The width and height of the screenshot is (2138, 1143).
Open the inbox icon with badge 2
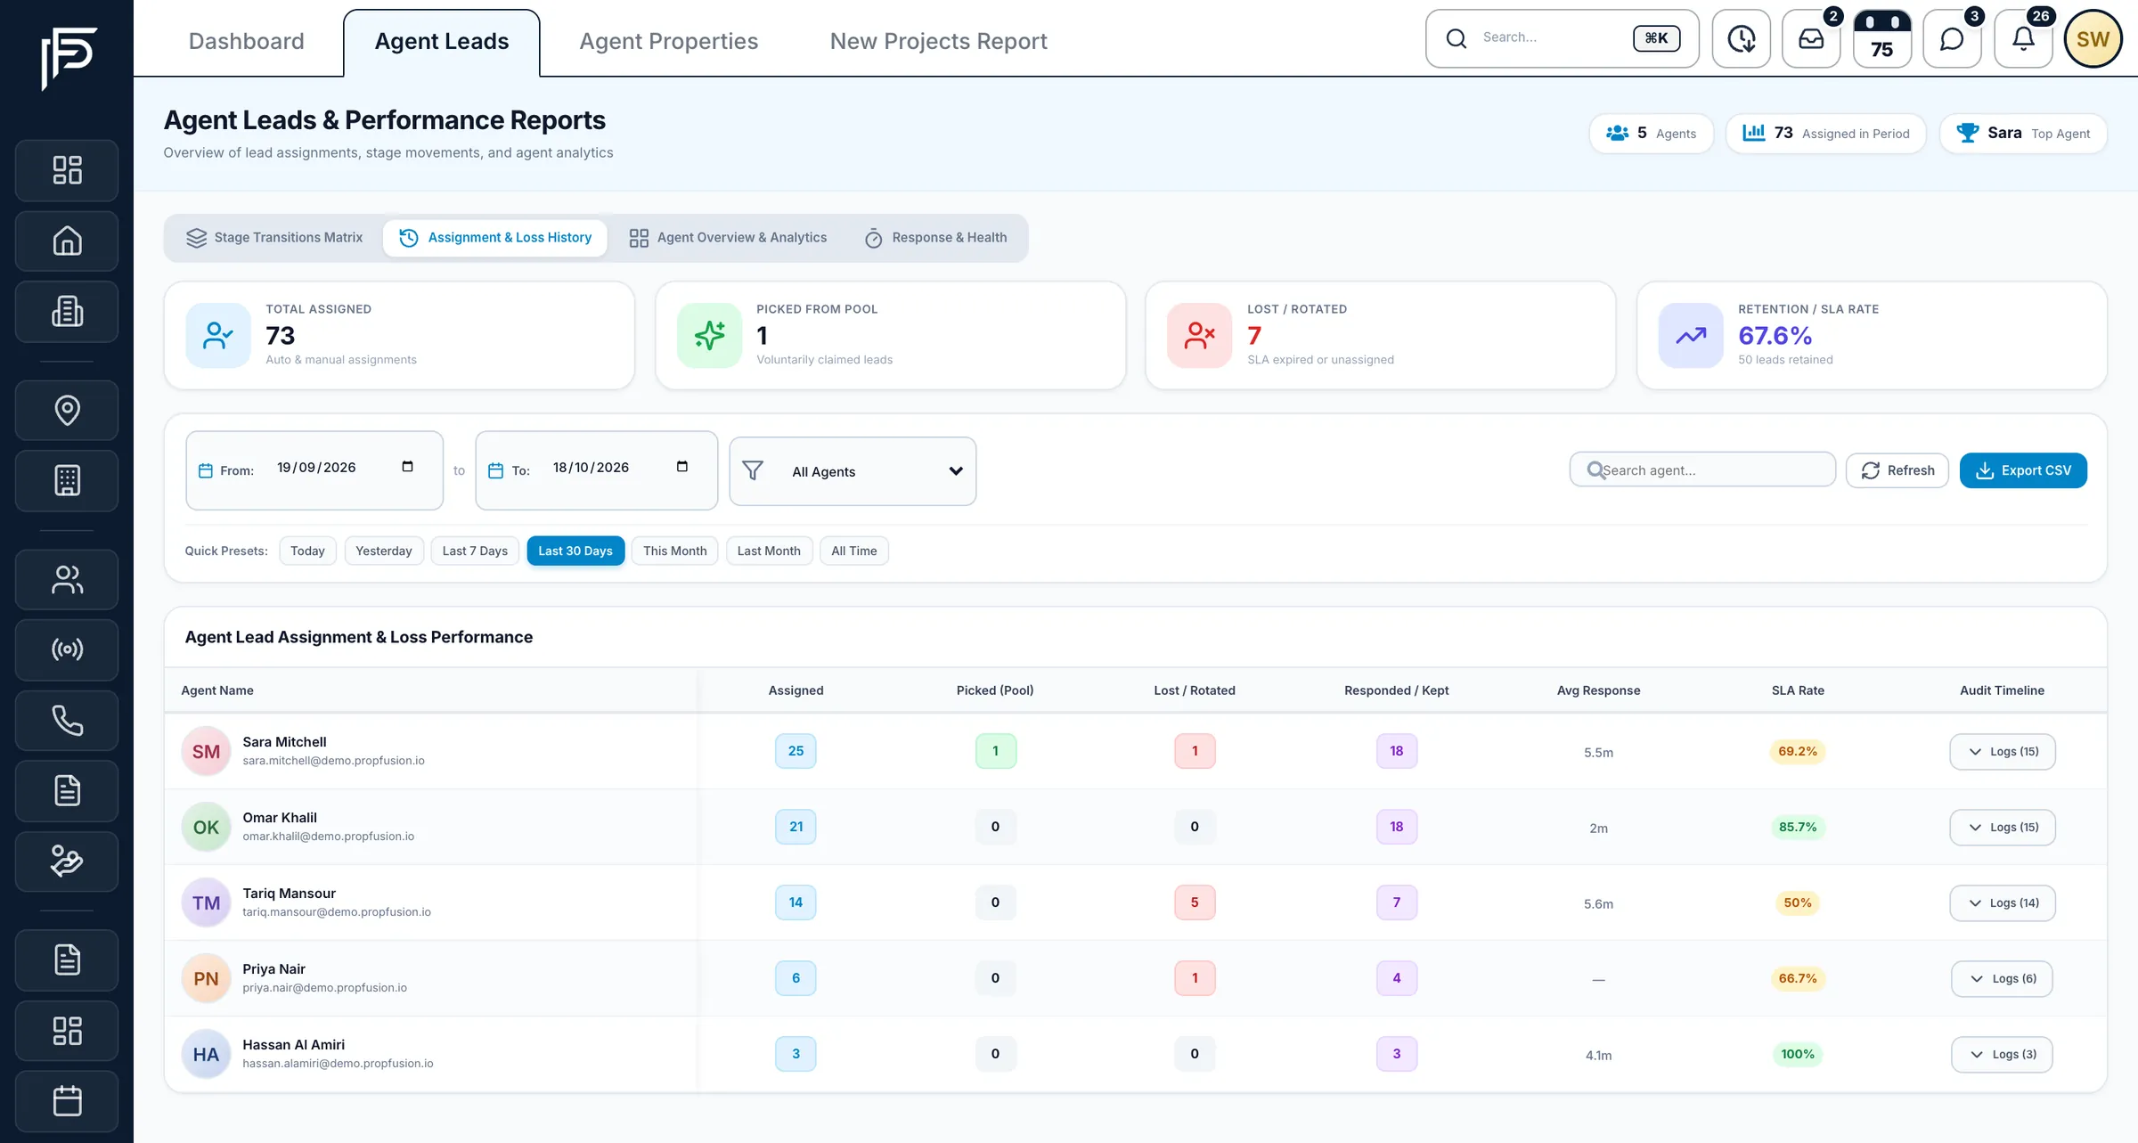tap(1811, 38)
